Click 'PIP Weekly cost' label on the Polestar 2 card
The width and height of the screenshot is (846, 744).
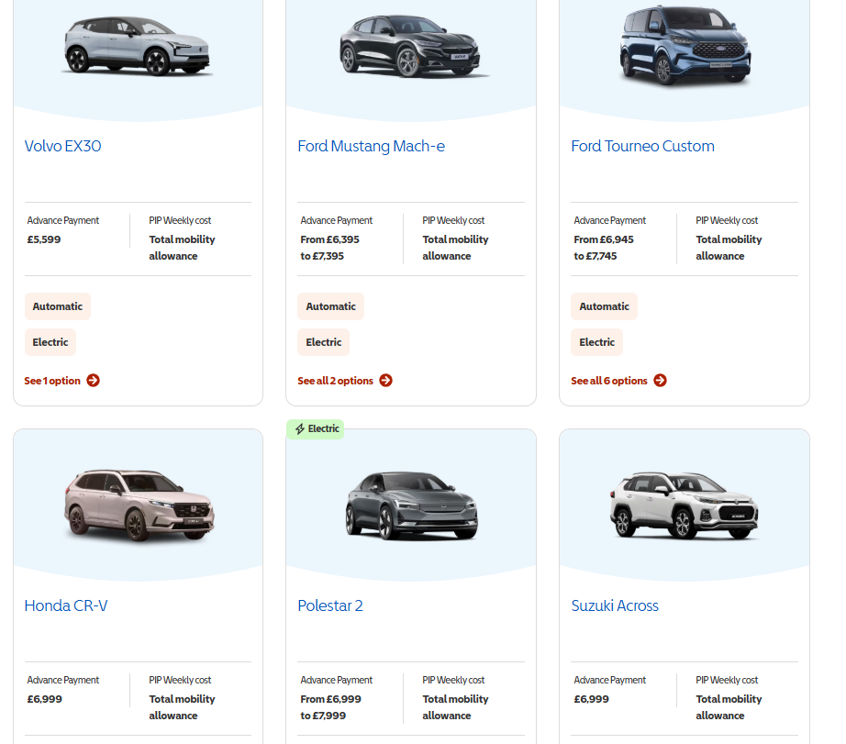453,681
